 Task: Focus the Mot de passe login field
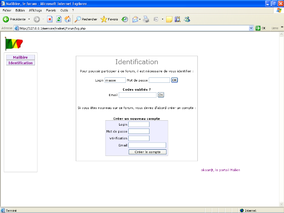coord(159,80)
